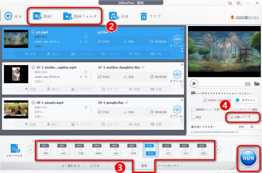262x173 pixels.
Task: Clear the list with クリア trash icon
Action: coord(150,16)
